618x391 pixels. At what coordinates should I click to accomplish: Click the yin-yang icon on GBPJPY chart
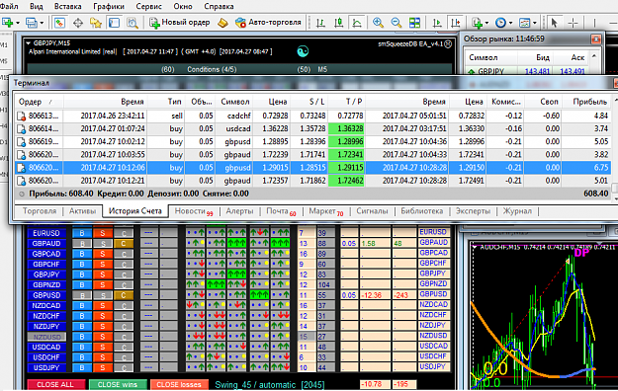(x=303, y=51)
